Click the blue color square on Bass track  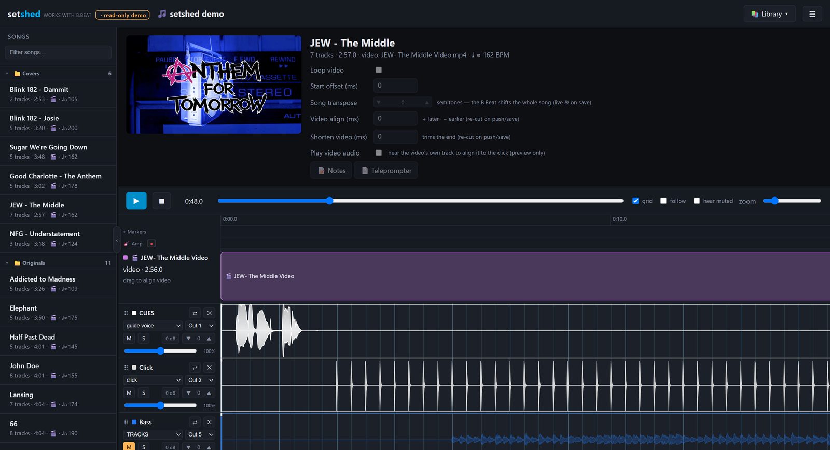pyautogui.click(x=134, y=422)
